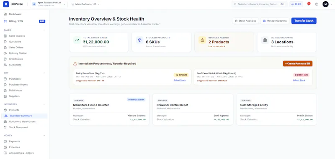Viewport: 335px width, 159px height.
Task: Open Godowns / Warehouses menu item
Action: 24,121
